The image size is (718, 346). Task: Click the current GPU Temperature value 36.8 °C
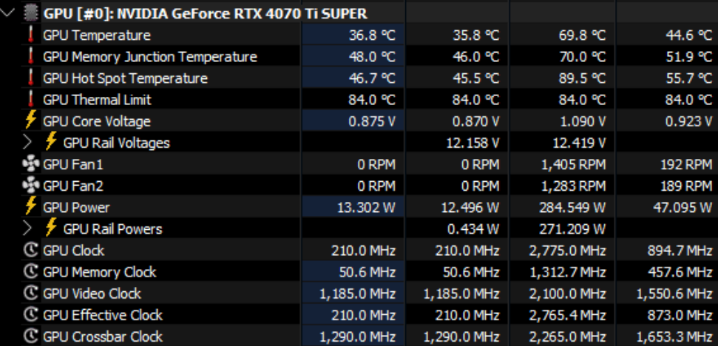(372, 35)
